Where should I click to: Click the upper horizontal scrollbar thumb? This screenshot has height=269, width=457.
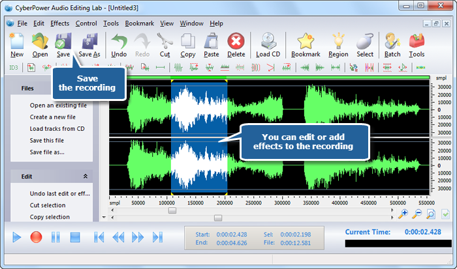pos(172,210)
